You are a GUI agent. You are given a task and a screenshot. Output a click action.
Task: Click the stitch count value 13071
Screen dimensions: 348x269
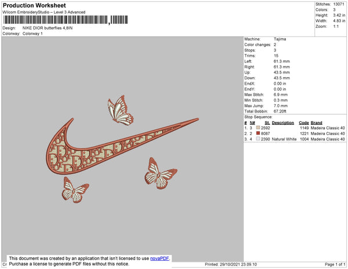pos(339,4)
